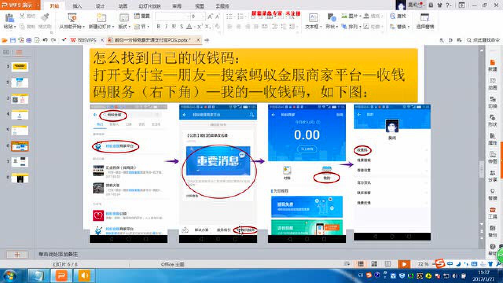The width and height of the screenshot is (503, 283).
Task: Click the Cut scissors icon
Action: point(22,16)
